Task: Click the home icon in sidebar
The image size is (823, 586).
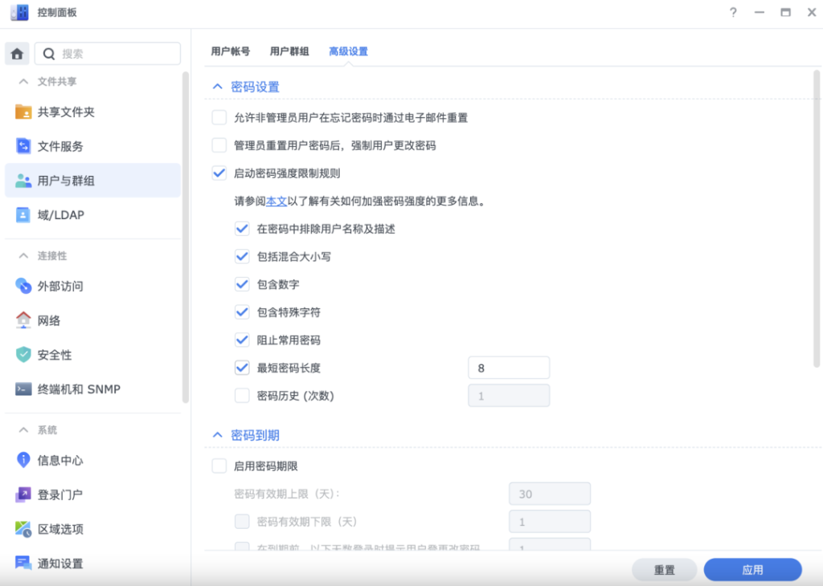Action: pos(17,54)
